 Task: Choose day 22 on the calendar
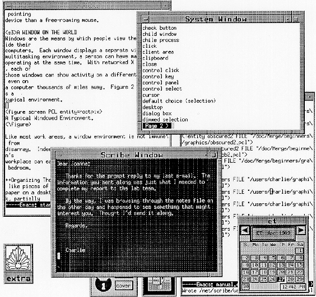point(300,272)
